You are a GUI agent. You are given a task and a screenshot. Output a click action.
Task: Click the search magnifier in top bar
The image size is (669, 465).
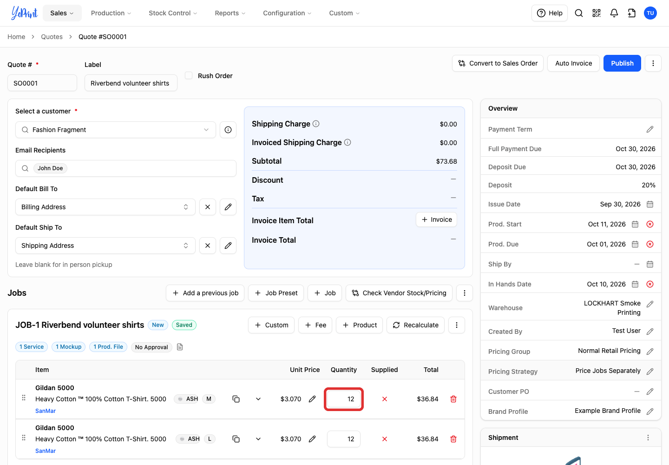[579, 13]
